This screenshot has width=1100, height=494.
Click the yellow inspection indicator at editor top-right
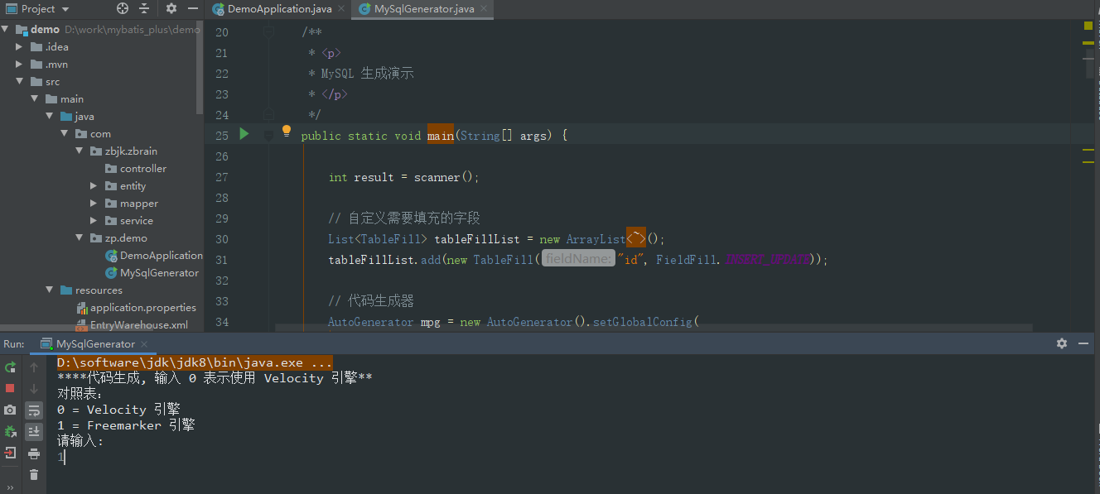[x=1088, y=26]
